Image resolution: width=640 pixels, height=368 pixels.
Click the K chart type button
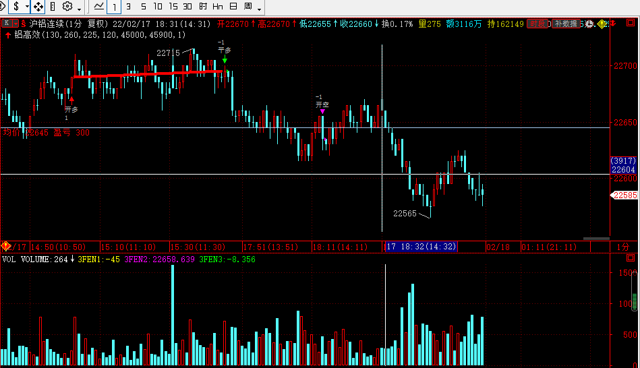click(7, 24)
